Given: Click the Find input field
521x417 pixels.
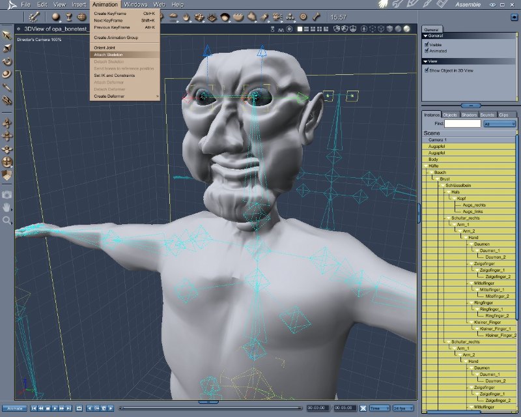Looking at the screenshot, I should click(x=462, y=124).
